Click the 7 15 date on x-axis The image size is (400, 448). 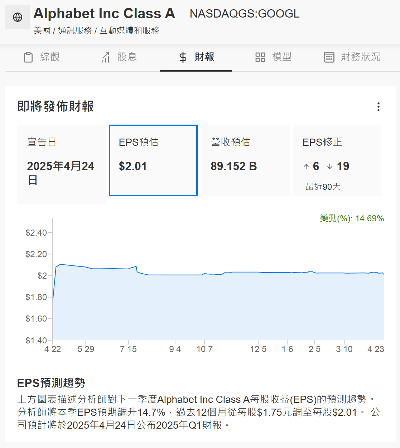pyautogui.click(x=129, y=349)
